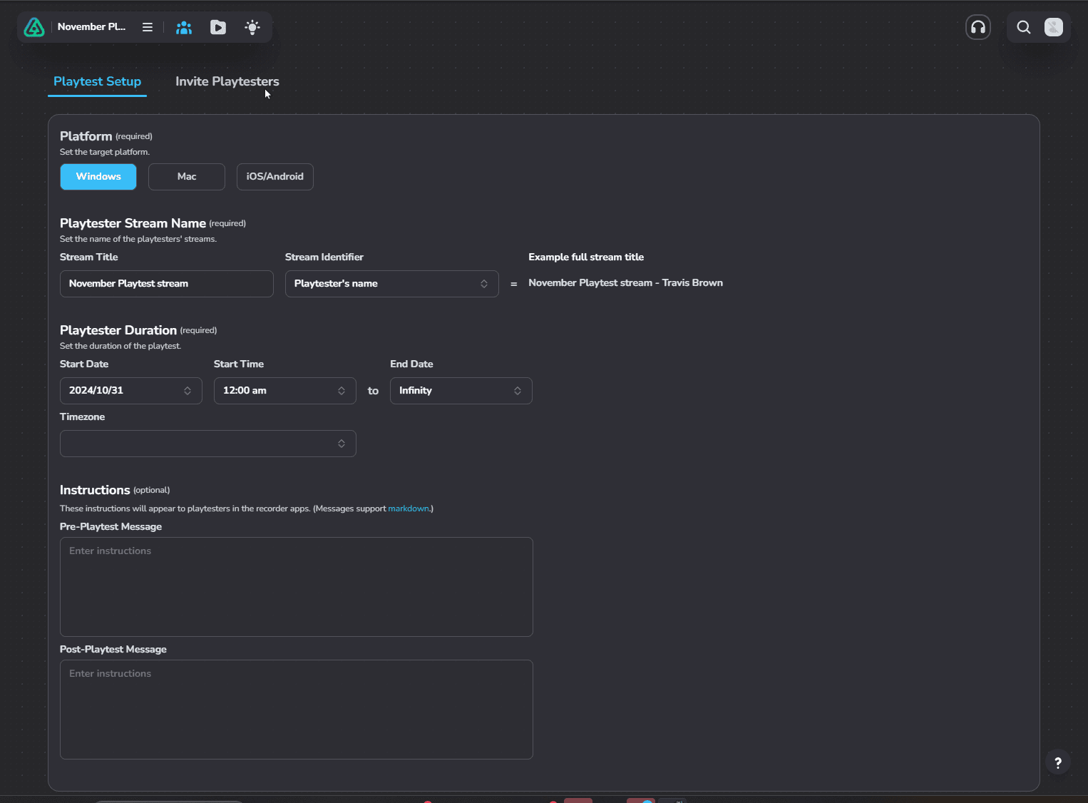Open the people/team icon in top toolbar
The image size is (1088, 803).
(x=184, y=27)
